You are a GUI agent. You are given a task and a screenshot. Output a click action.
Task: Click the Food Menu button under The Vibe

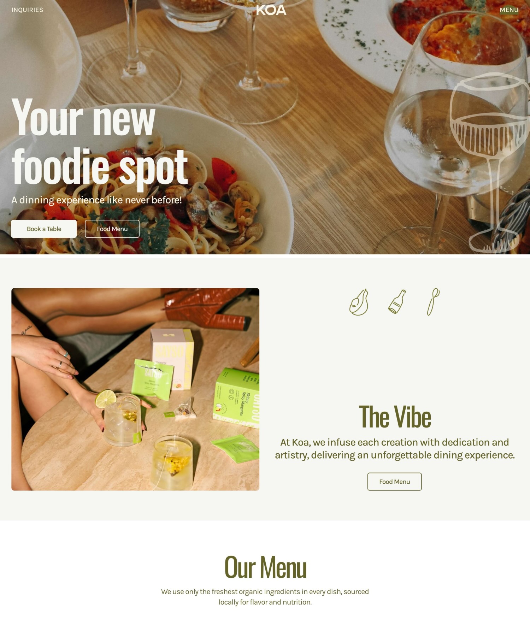pyautogui.click(x=394, y=482)
